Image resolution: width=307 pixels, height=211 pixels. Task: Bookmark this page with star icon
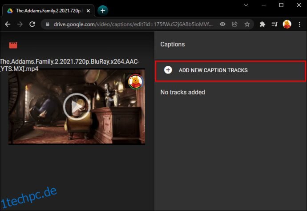pyautogui.click(x=247, y=24)
